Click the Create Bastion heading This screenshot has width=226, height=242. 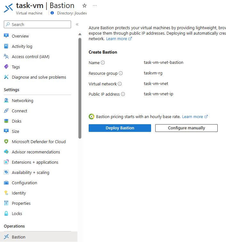click(103, 52)
